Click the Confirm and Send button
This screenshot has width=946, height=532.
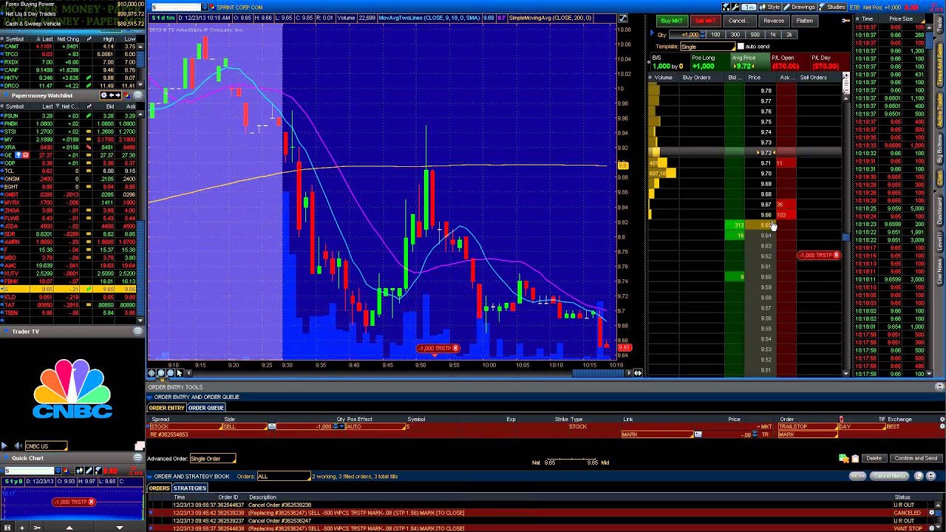pyautogui.click(x=916, y=459)
